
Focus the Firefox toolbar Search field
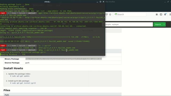130,14
